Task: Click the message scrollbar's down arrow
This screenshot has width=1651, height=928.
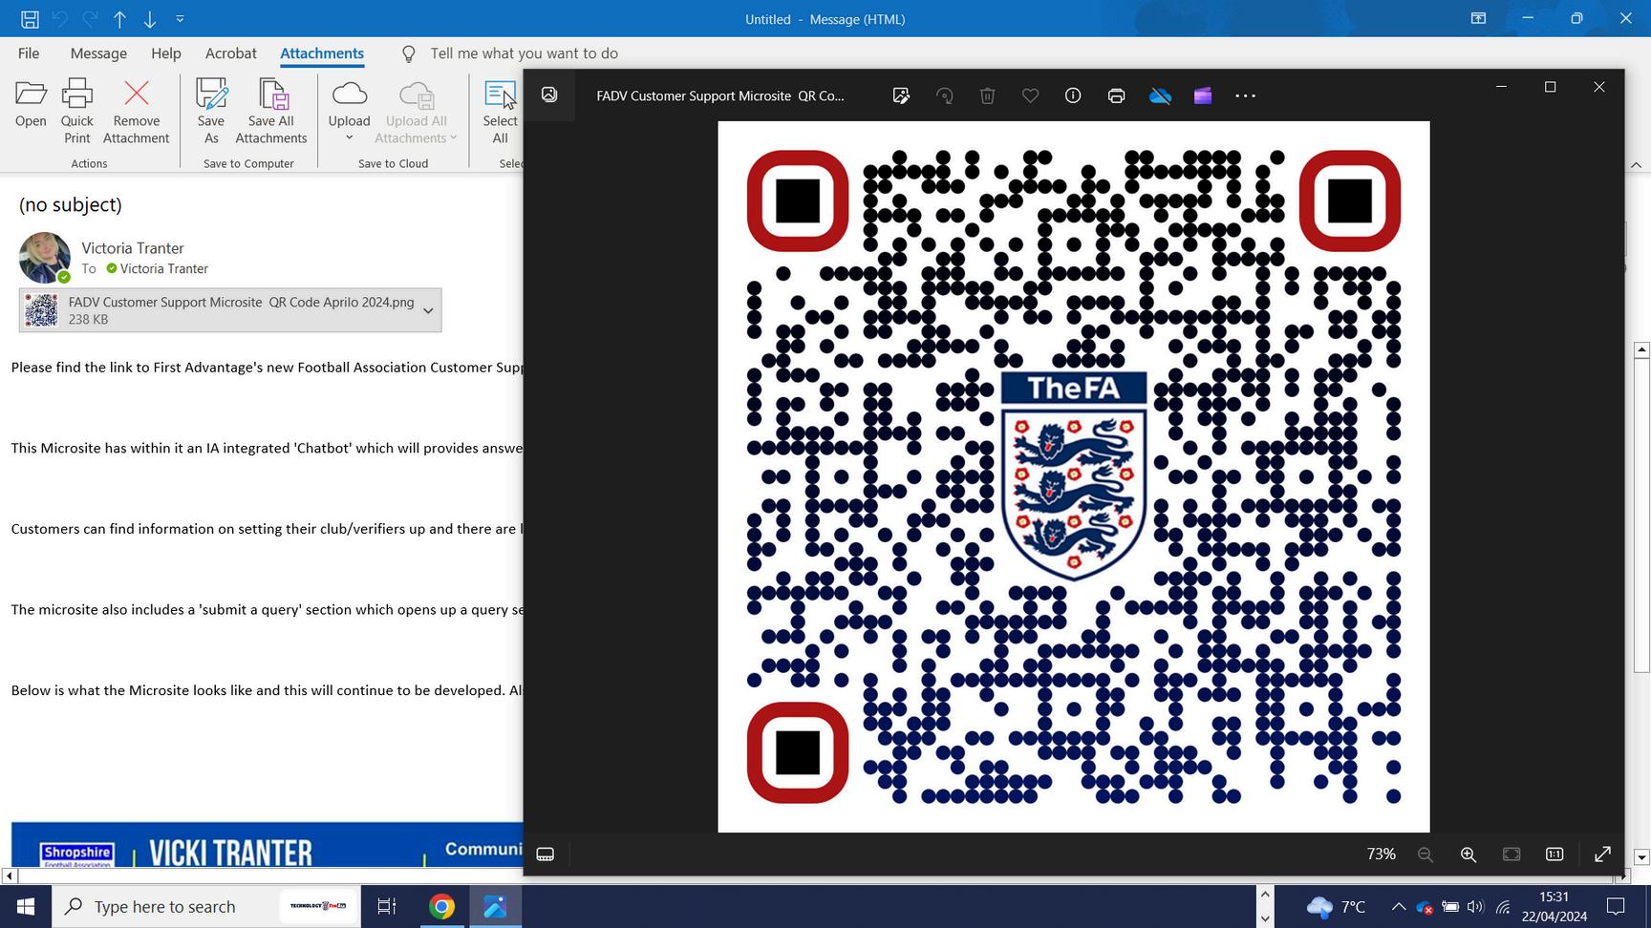Action: [1642, 857]
